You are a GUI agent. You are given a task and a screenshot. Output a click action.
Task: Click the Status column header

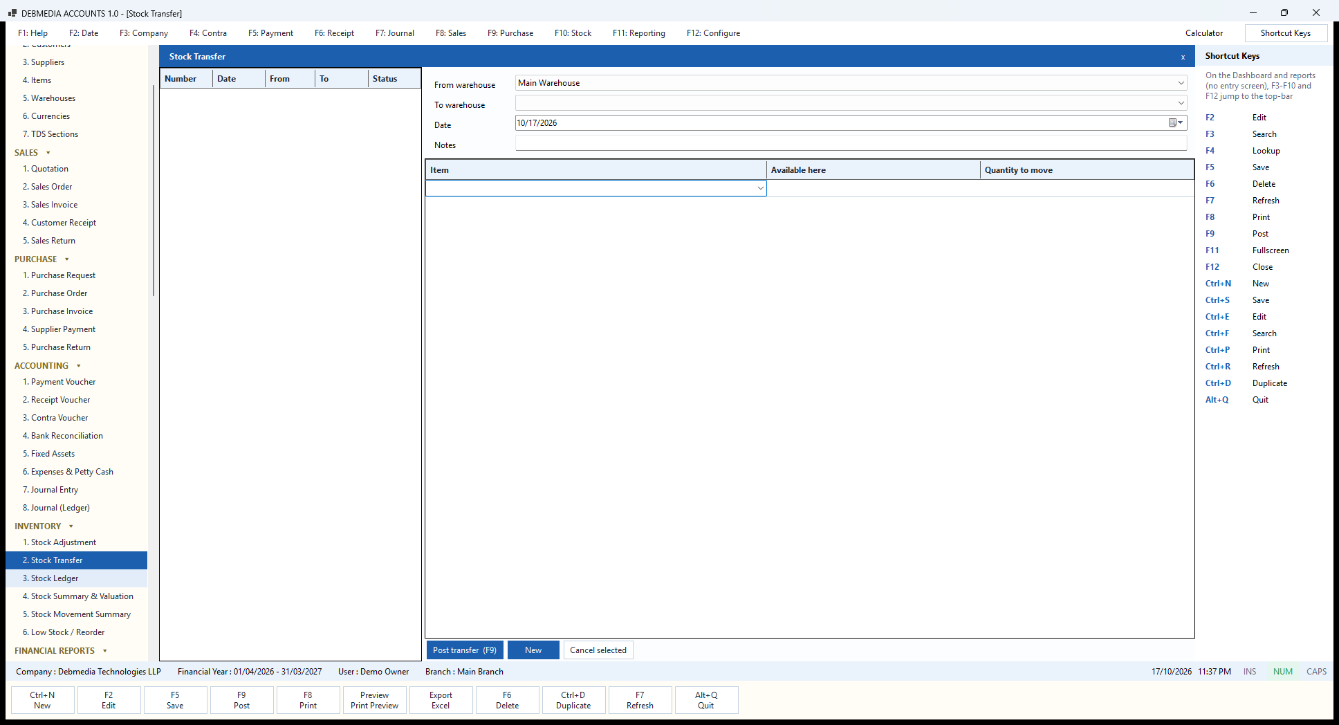pos(394,79)
